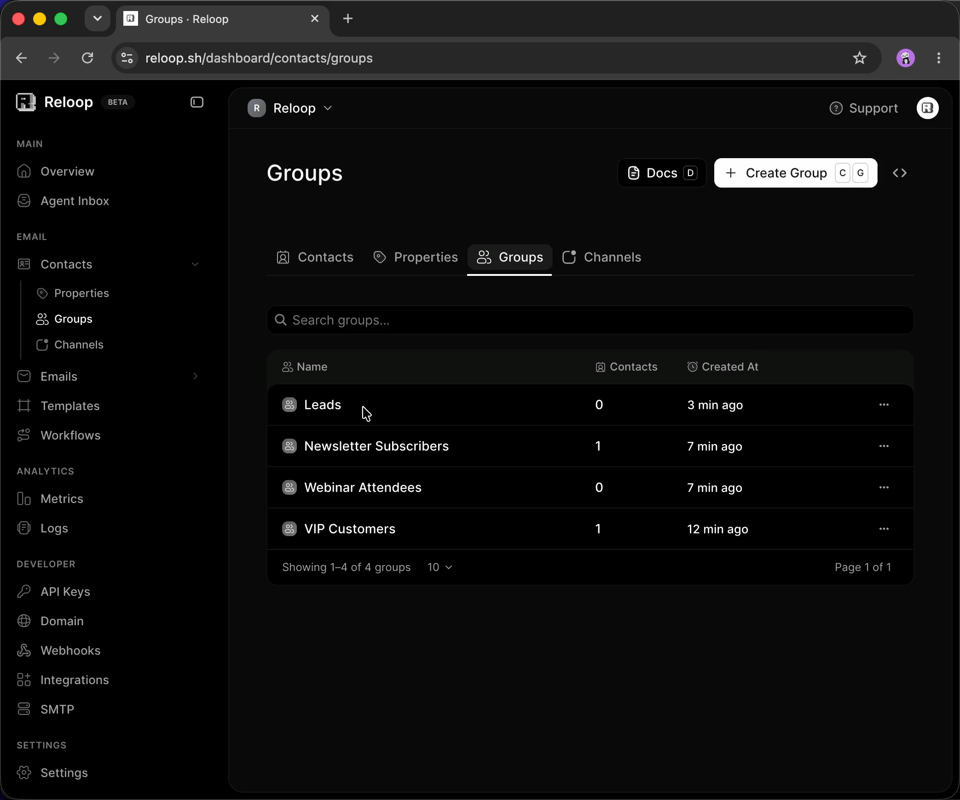960x800 pixels.
Task: View site information icon in address bar
Action: (127, 58)
